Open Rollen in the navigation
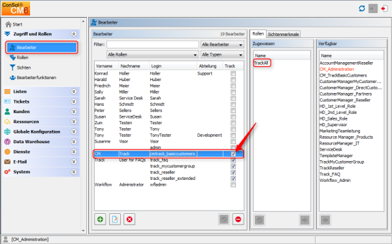 (22, 58)
